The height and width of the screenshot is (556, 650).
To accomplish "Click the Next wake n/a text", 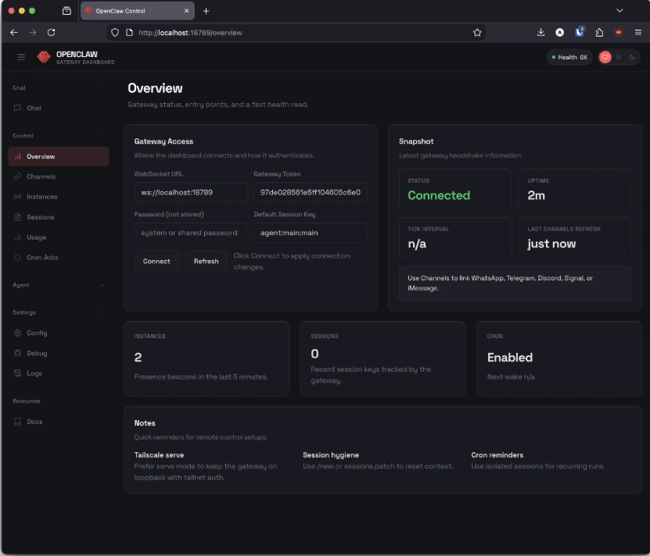I will coord(511,376).
